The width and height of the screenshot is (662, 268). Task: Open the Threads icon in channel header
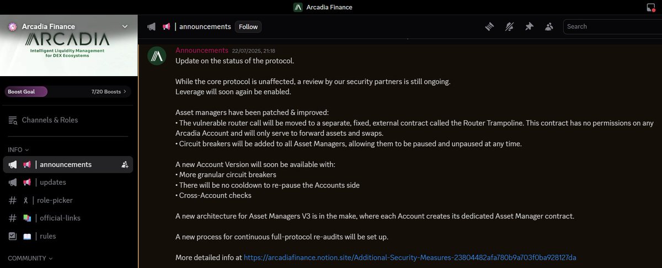pos(489,26)
